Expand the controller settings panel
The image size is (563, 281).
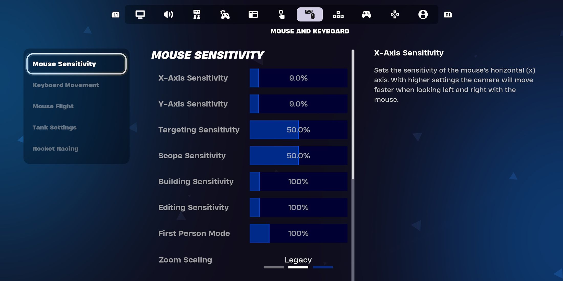[366, 14]
